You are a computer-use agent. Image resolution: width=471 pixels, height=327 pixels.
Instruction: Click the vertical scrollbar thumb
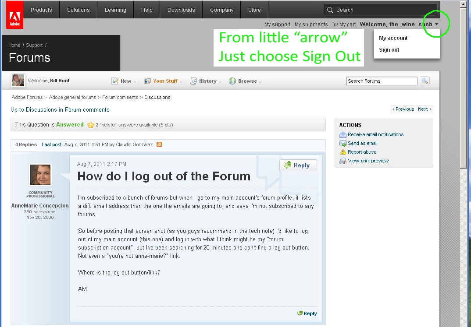click(x=464, y=88)
